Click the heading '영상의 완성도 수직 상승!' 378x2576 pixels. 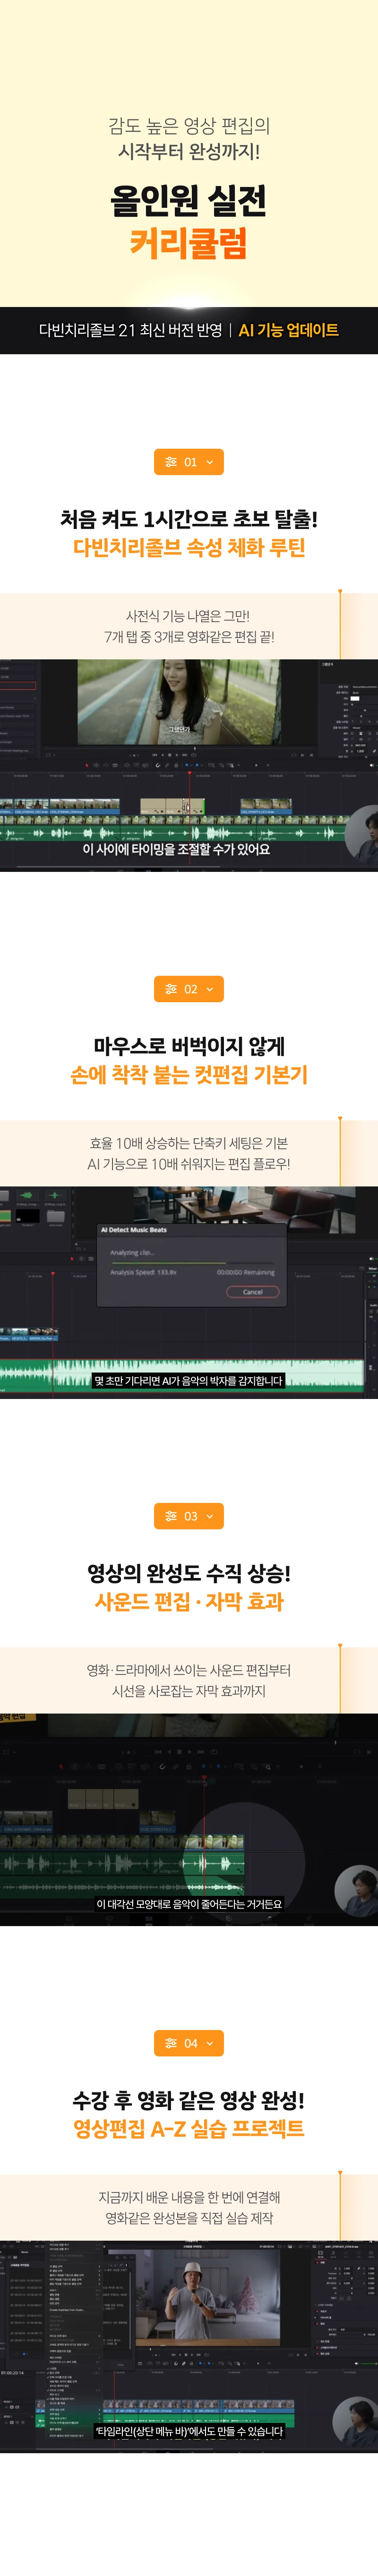point(189,1573)
